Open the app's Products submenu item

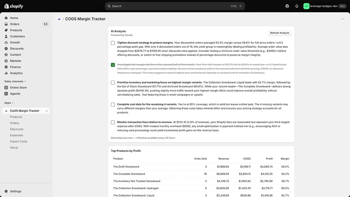point(16,117)
